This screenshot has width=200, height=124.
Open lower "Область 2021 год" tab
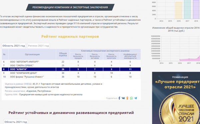(16, 122)
